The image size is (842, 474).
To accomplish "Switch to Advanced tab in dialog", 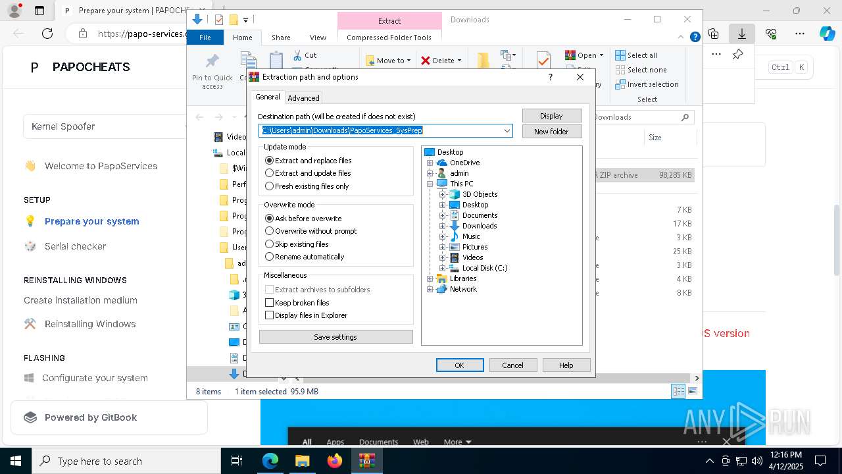I will point(303,98).
